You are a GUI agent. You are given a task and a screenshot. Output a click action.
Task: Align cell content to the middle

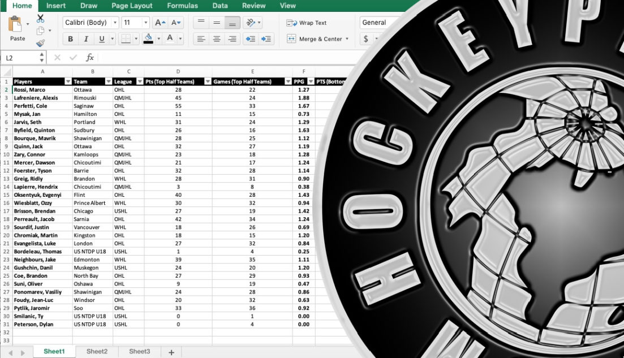pyautogui.click(x=217, y=22)
